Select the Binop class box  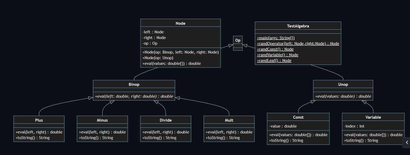(134, 84)
